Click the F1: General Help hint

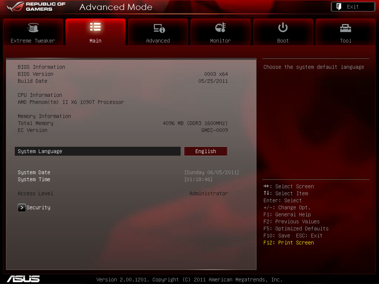(x=287, y=214)
